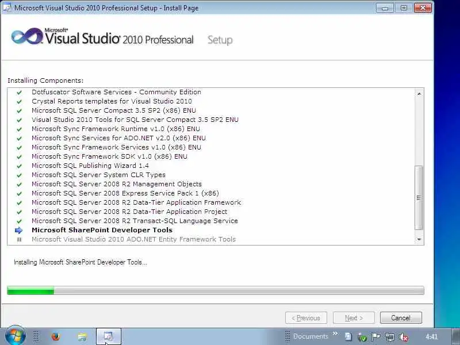Select 'Microsoft Visual Studio 2010 ADO.NET Entity Framework Tools'

(133, 239)
